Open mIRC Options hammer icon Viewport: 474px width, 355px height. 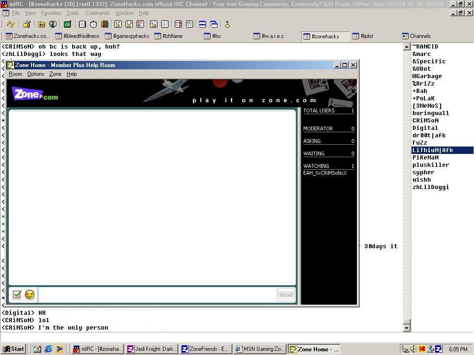coord(27,24)
